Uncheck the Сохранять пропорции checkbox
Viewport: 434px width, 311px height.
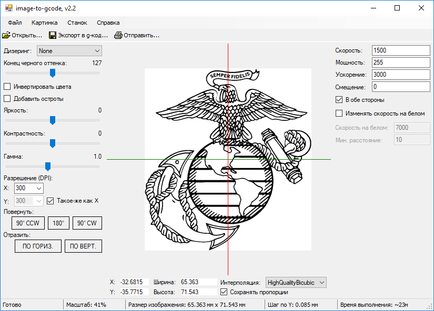224,292
